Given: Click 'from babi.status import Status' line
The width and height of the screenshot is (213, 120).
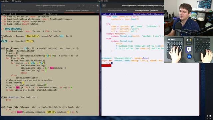Looking at the screenshot, I should click(20, 24).
